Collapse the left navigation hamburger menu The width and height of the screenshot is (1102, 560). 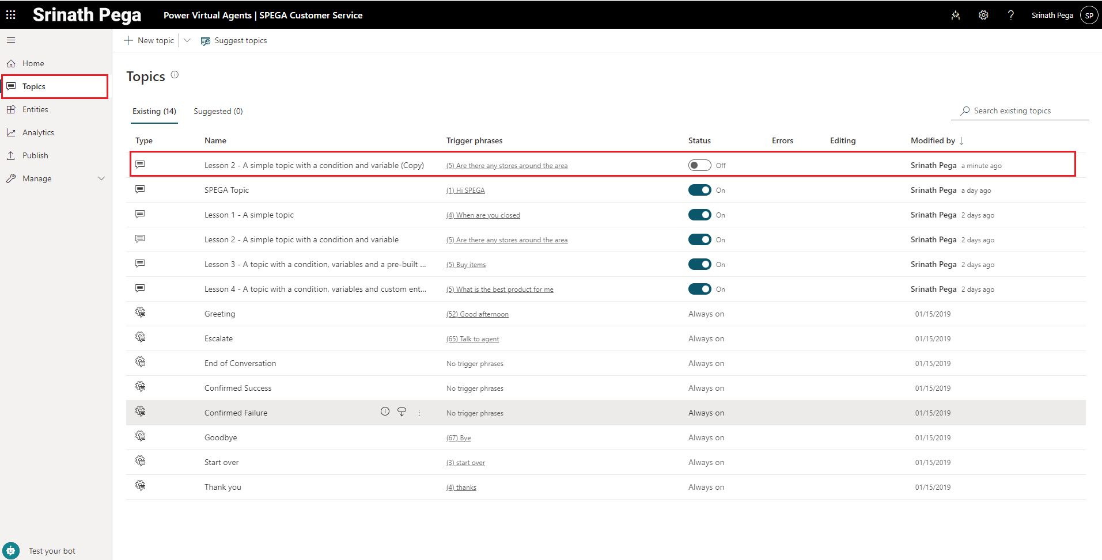click(11, 40)
